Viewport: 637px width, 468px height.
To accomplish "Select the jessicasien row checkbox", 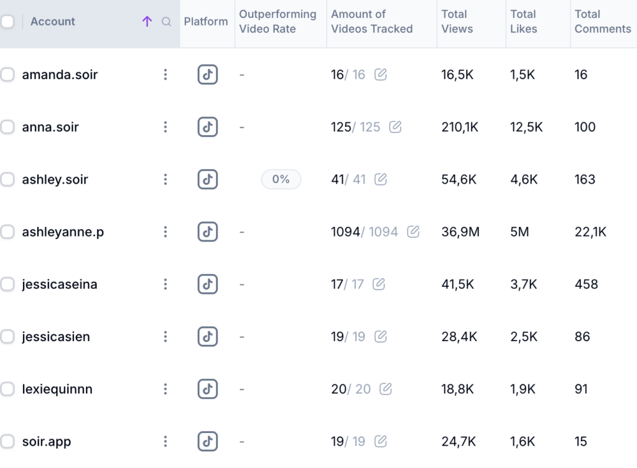I will tap(7, 337).
